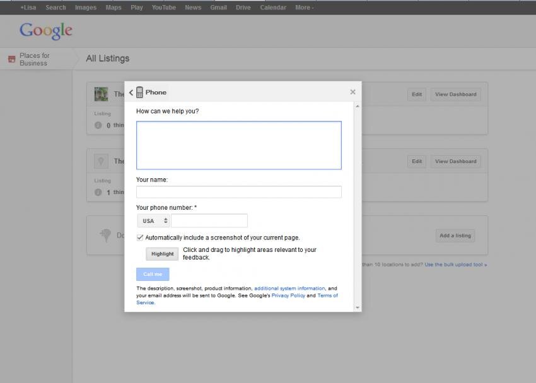Click the dialog scrollbar down arrow
Viewport: 536px width, 383px height.
click(x=357, y=307)
